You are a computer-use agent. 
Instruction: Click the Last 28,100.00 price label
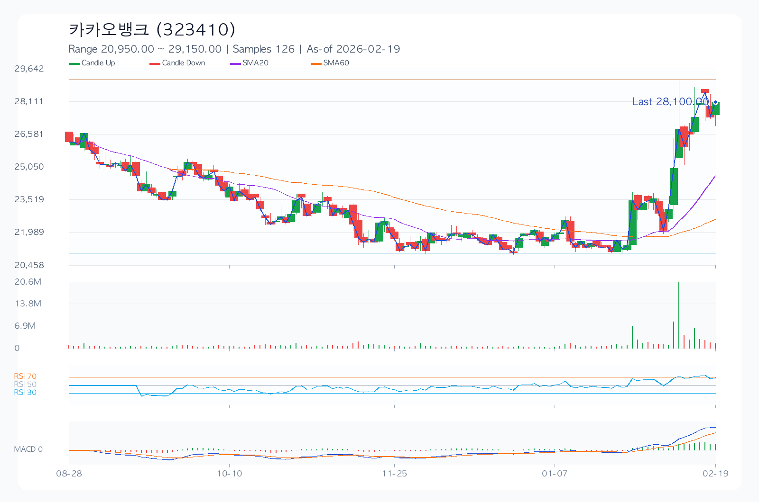point(670,102)
